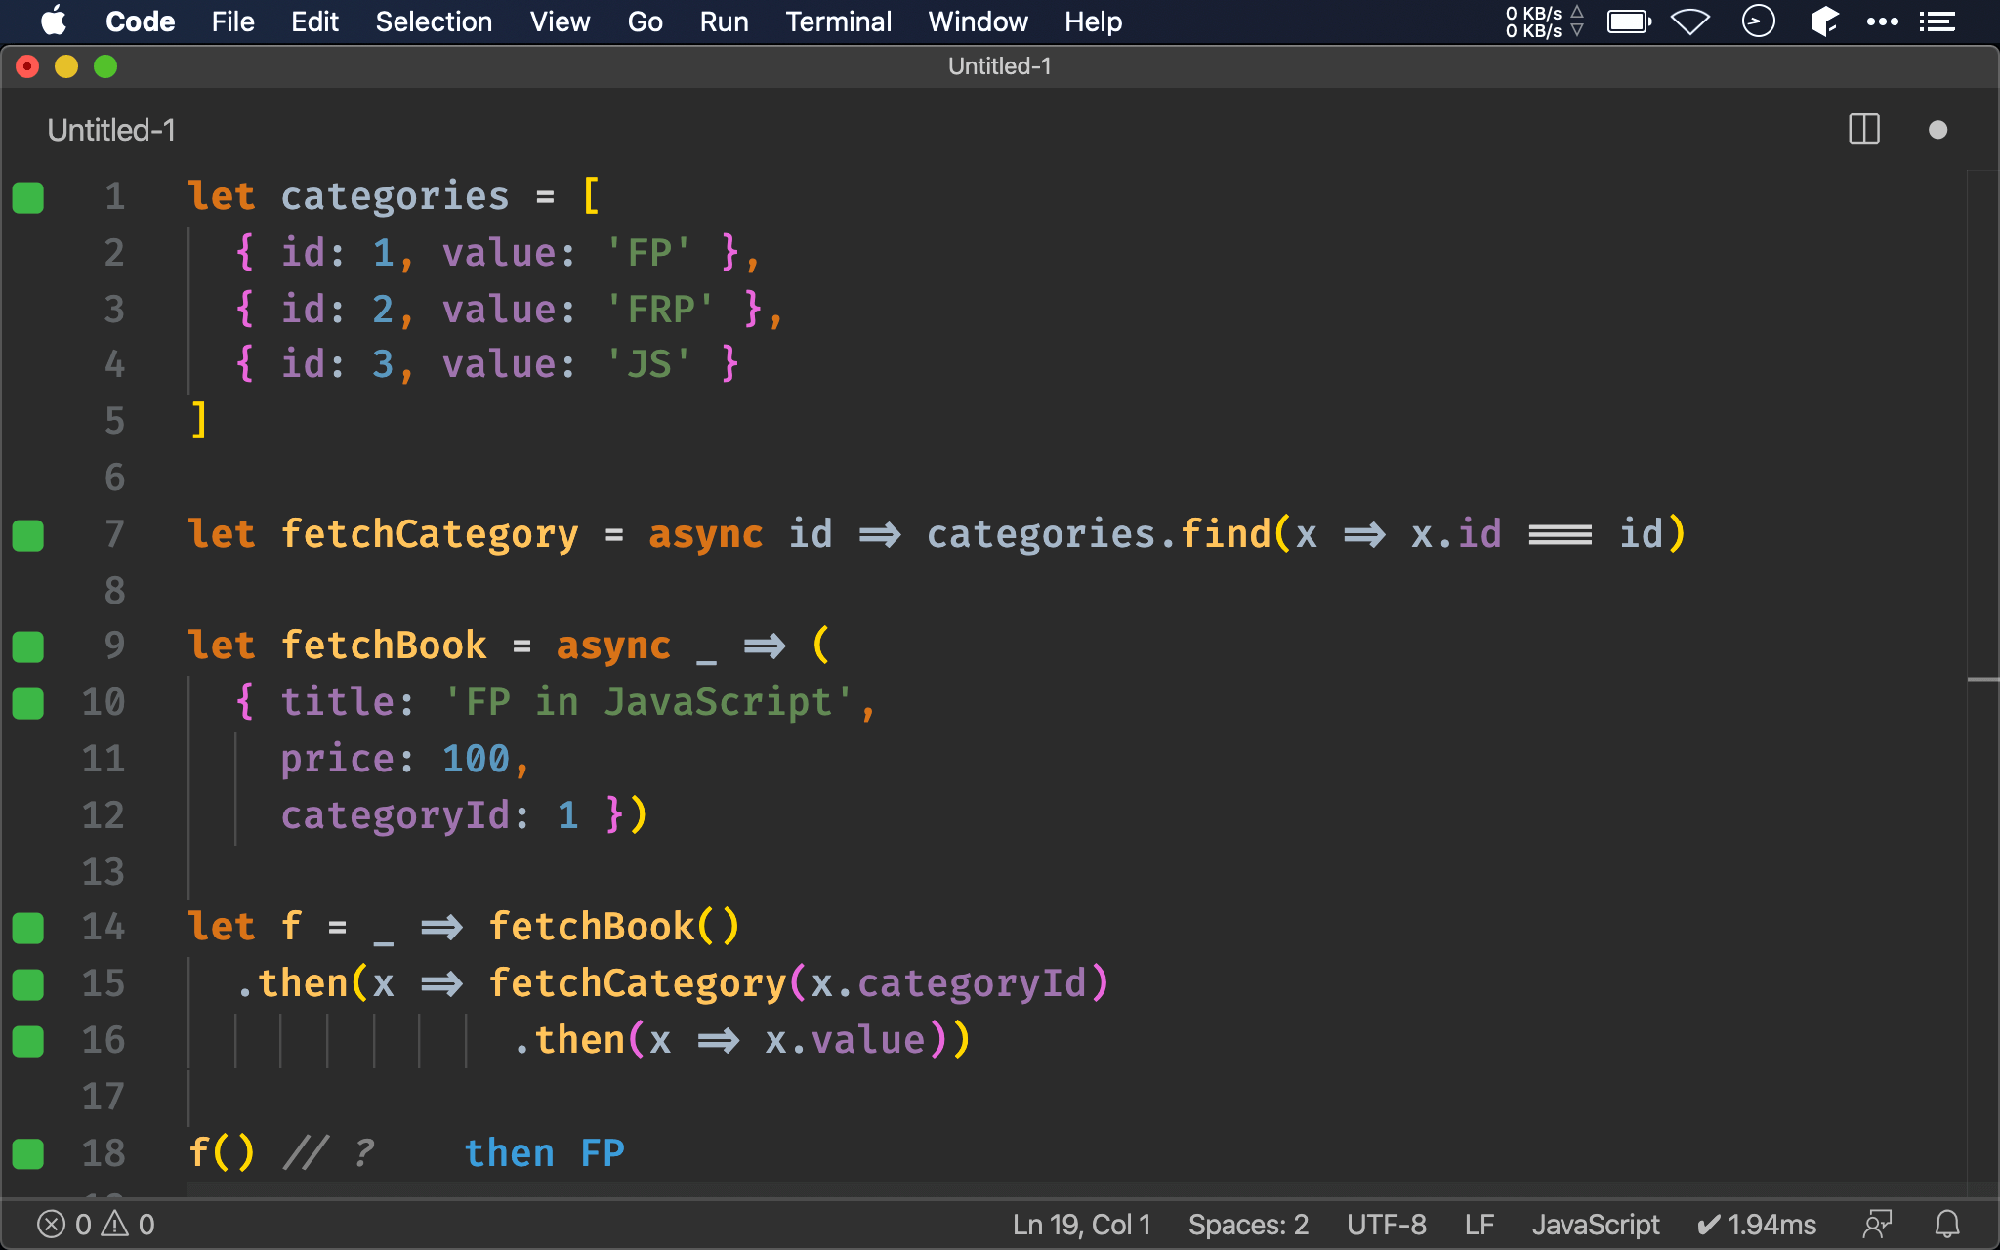This screenshot has height=1250, width=2000.
Task: Open the Terminal menu
Action: coord(838,21)
